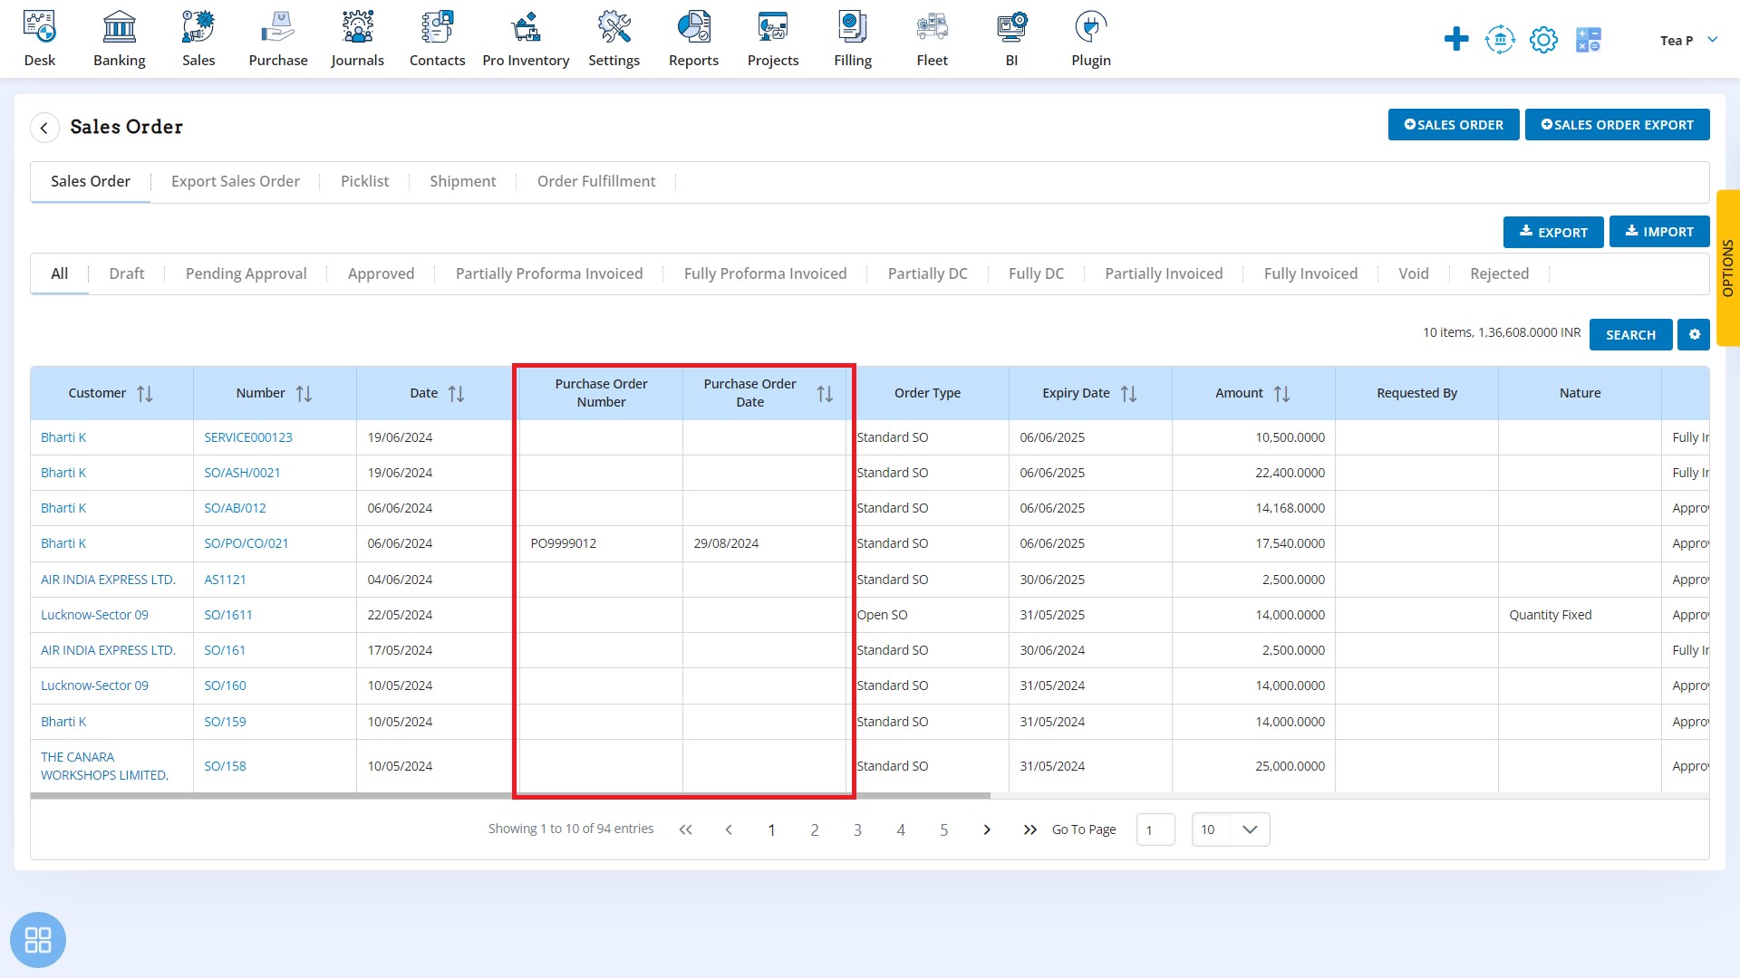Click the circular bank refresh icon
This screenshot has width=1740, height=978.
pos(1500,39)
